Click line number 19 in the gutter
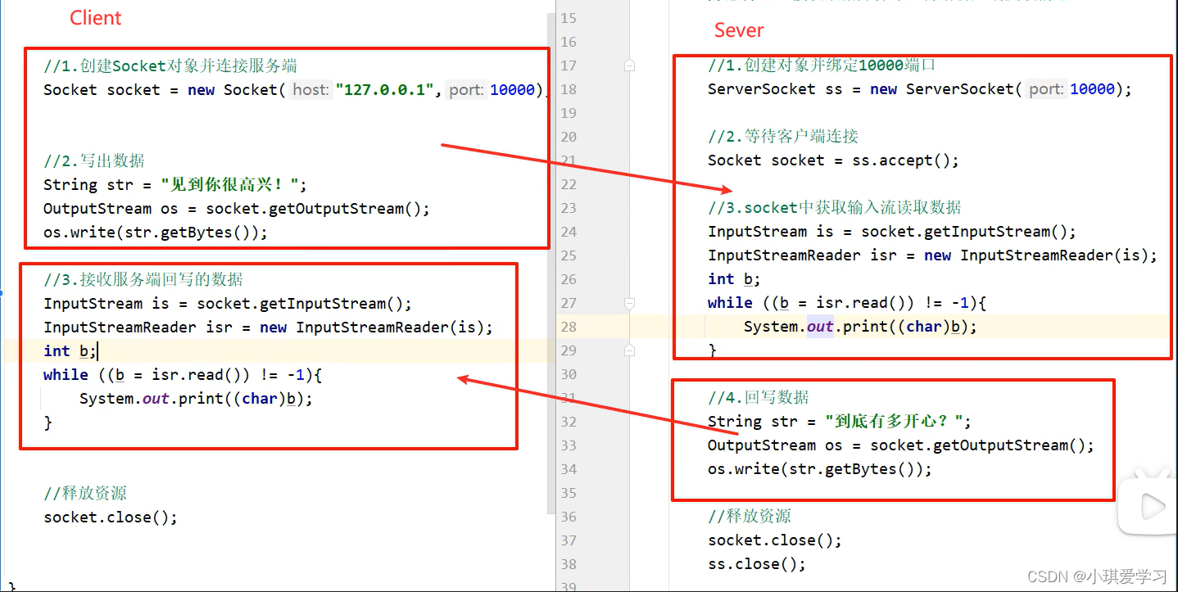The height and width of the screenshot is (592, 1178). coord(569,113)
